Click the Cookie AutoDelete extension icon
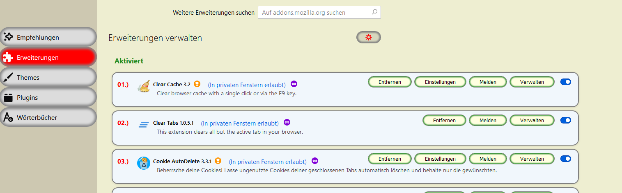 [144, 163]
